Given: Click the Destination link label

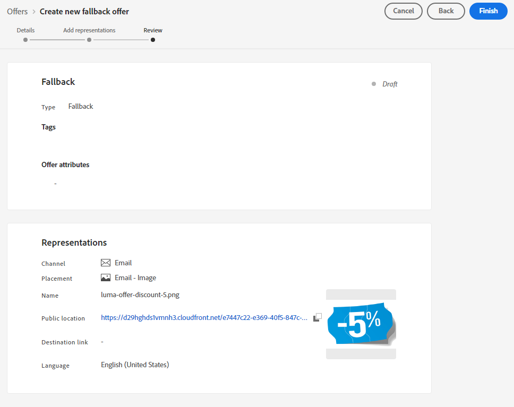Looking at the screenshot, I should 65,342.
